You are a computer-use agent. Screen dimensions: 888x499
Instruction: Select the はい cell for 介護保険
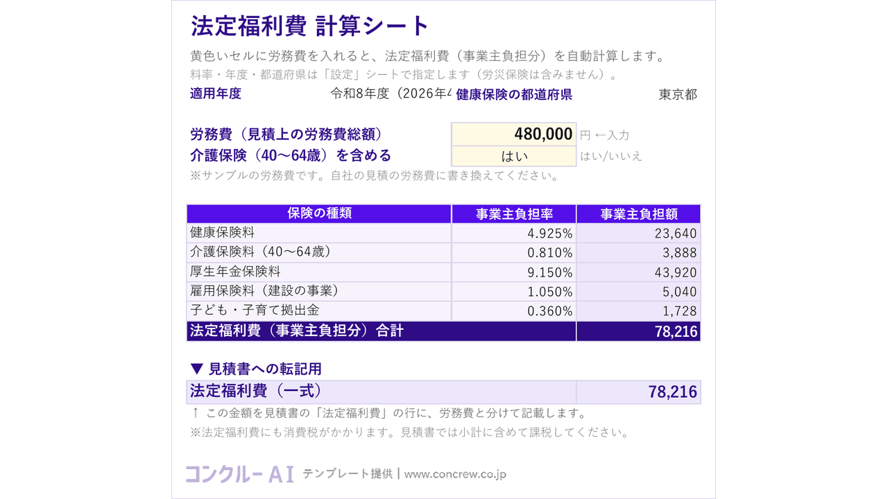tap(513, 156)
